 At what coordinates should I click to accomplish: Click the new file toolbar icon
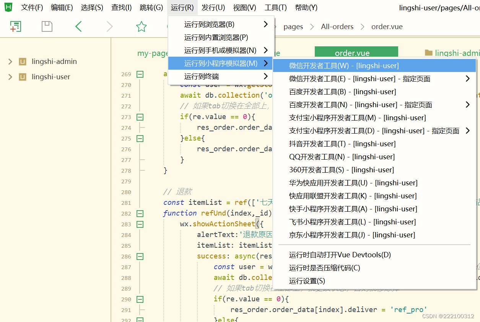click(x=15, y=26)
